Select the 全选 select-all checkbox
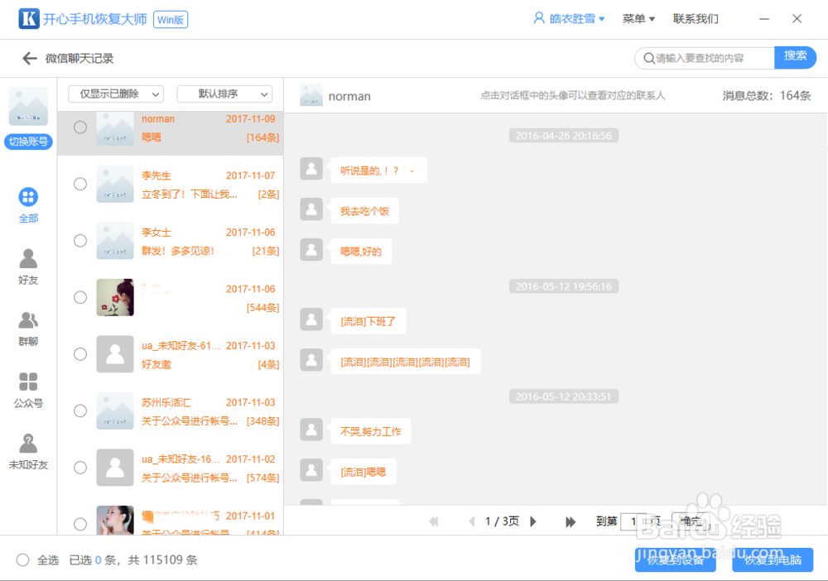The height and width of the screenshot is (581, 828). point(24,559)
